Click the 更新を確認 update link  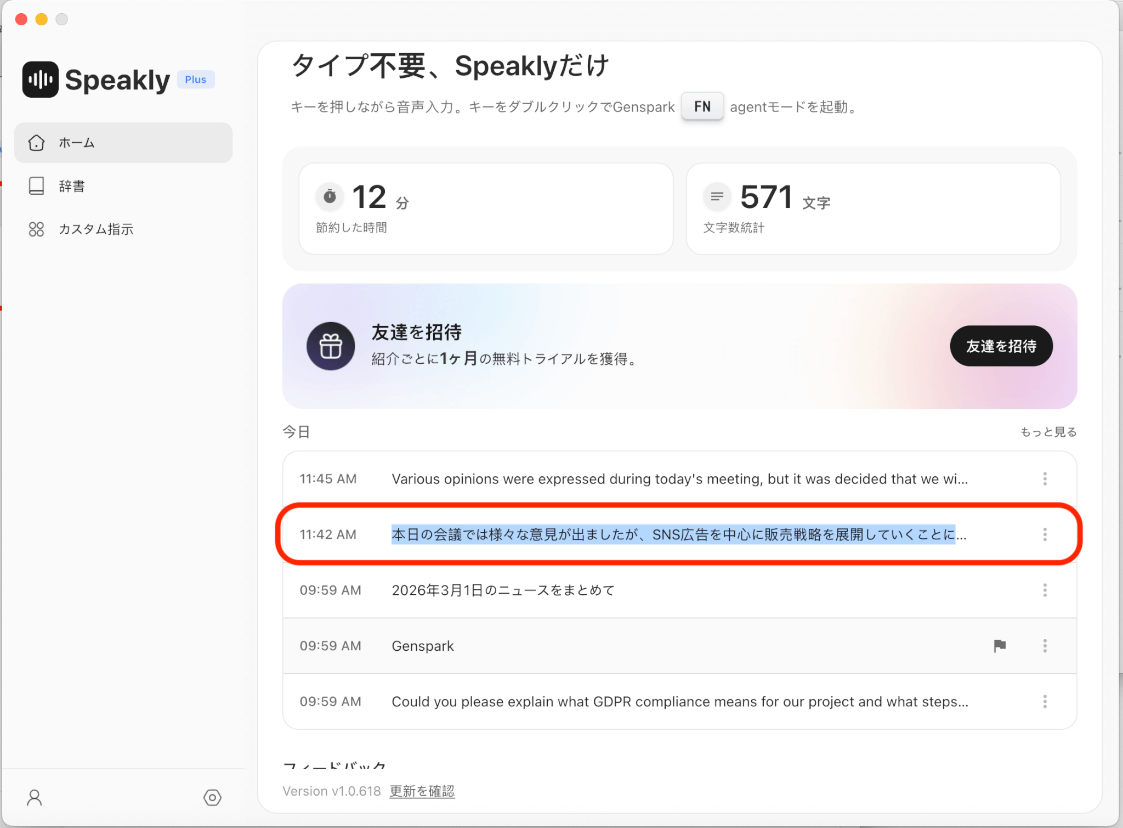tap(422, 791)
